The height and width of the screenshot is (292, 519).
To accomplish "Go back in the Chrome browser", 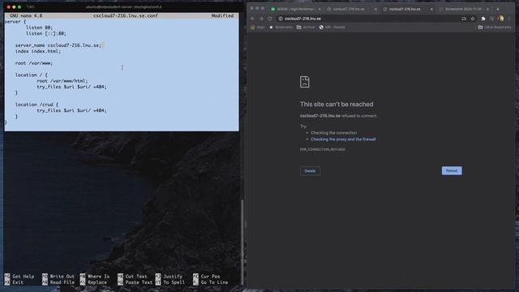I will point(252,19).
